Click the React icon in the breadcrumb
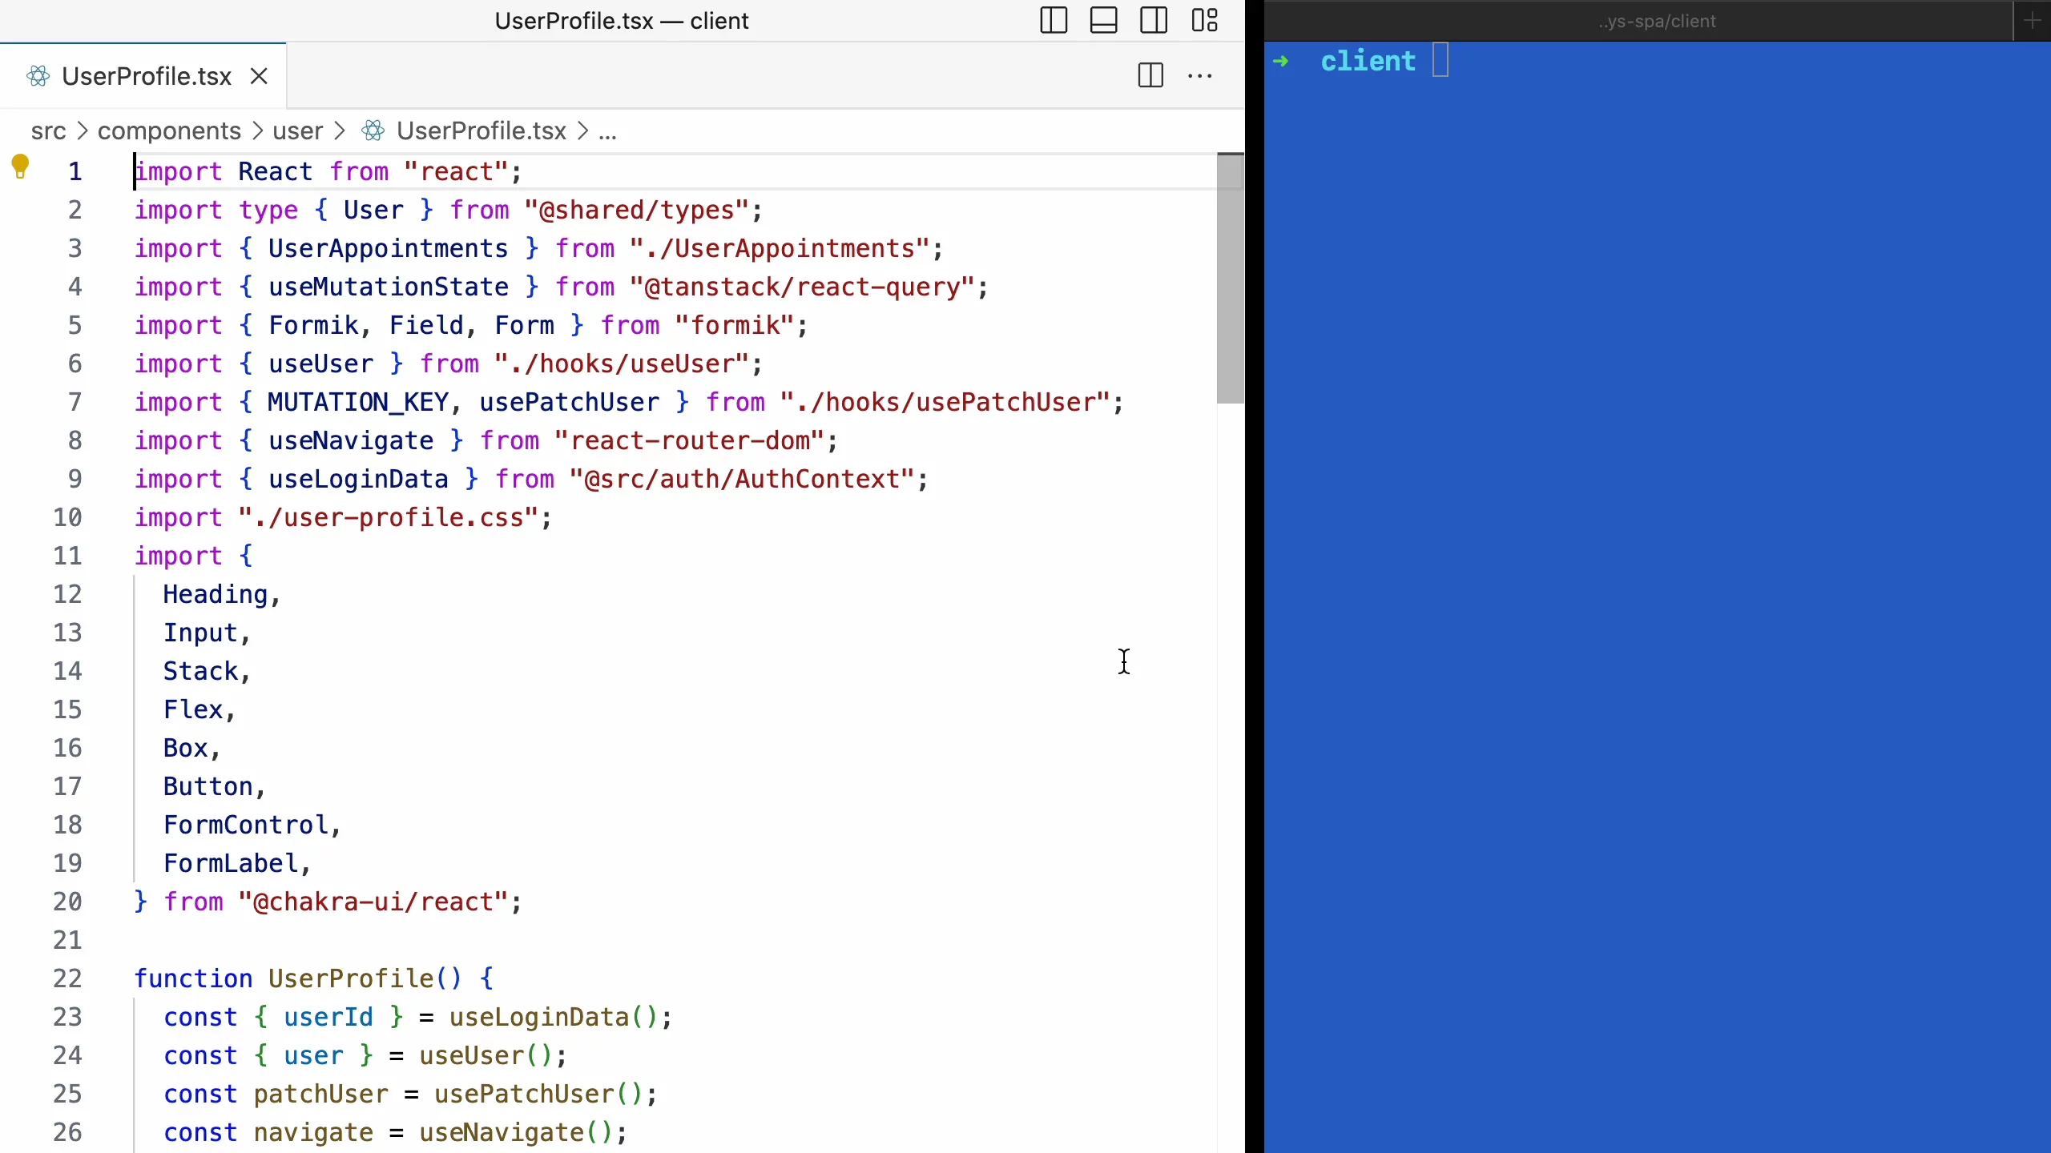 [x=373, y=131]
